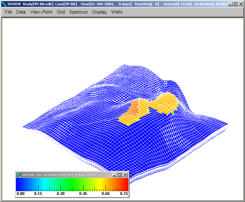Click the 3DVIEW window X logo icon
The image size is (245, 202).
[x=4, y=4]
